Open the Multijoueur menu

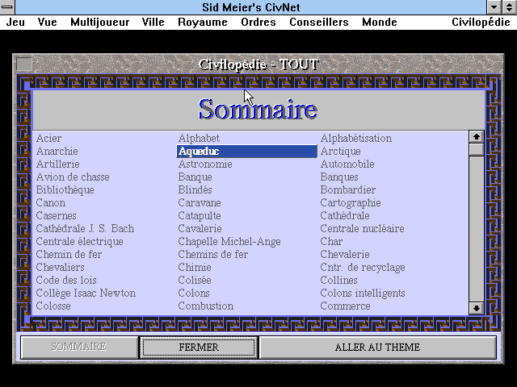point(100,22)
